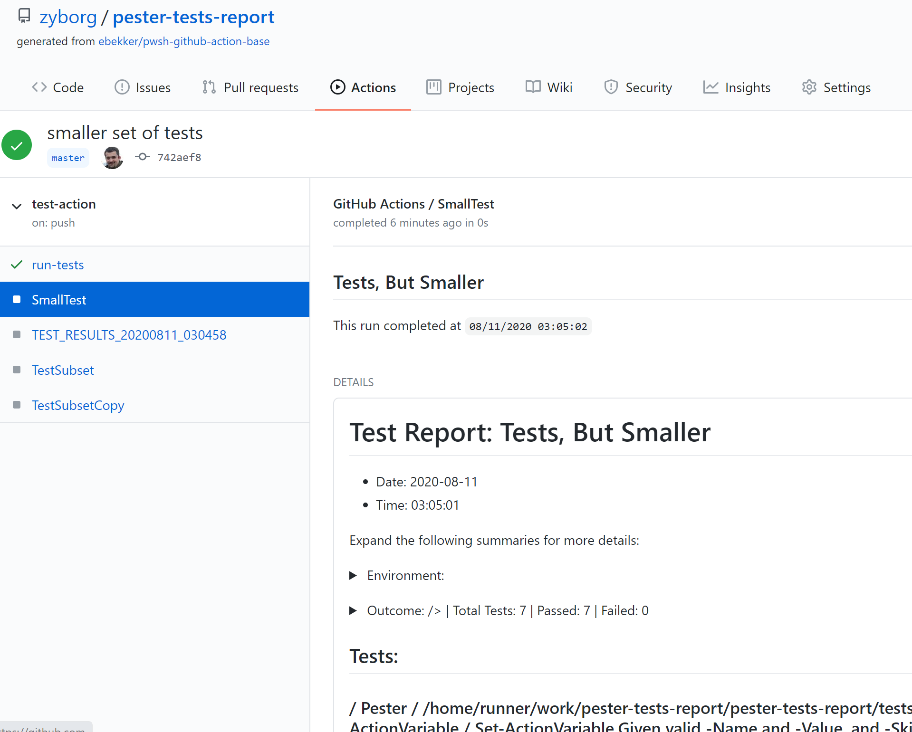The height and width of the screenshot is (732, 912).
Task: Click the 'completed 6 minutes ago in 0s' text
Action: 411,223
